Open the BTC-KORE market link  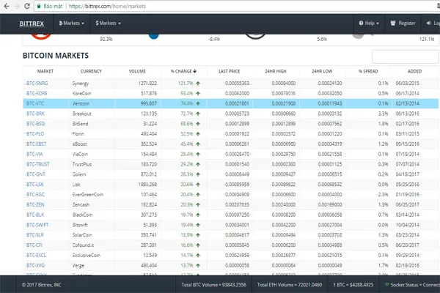click(x=37, y=93)
